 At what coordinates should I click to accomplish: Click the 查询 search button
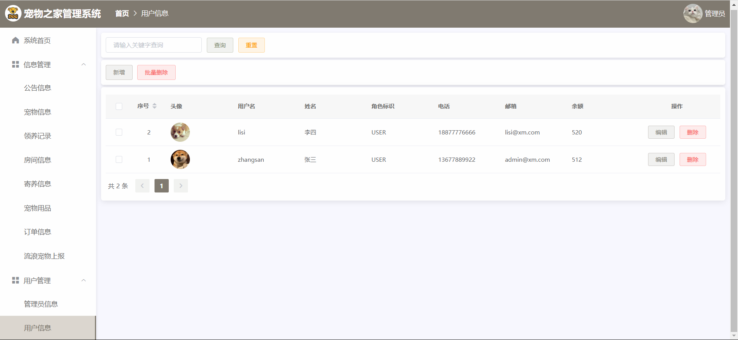coord(220,45)
